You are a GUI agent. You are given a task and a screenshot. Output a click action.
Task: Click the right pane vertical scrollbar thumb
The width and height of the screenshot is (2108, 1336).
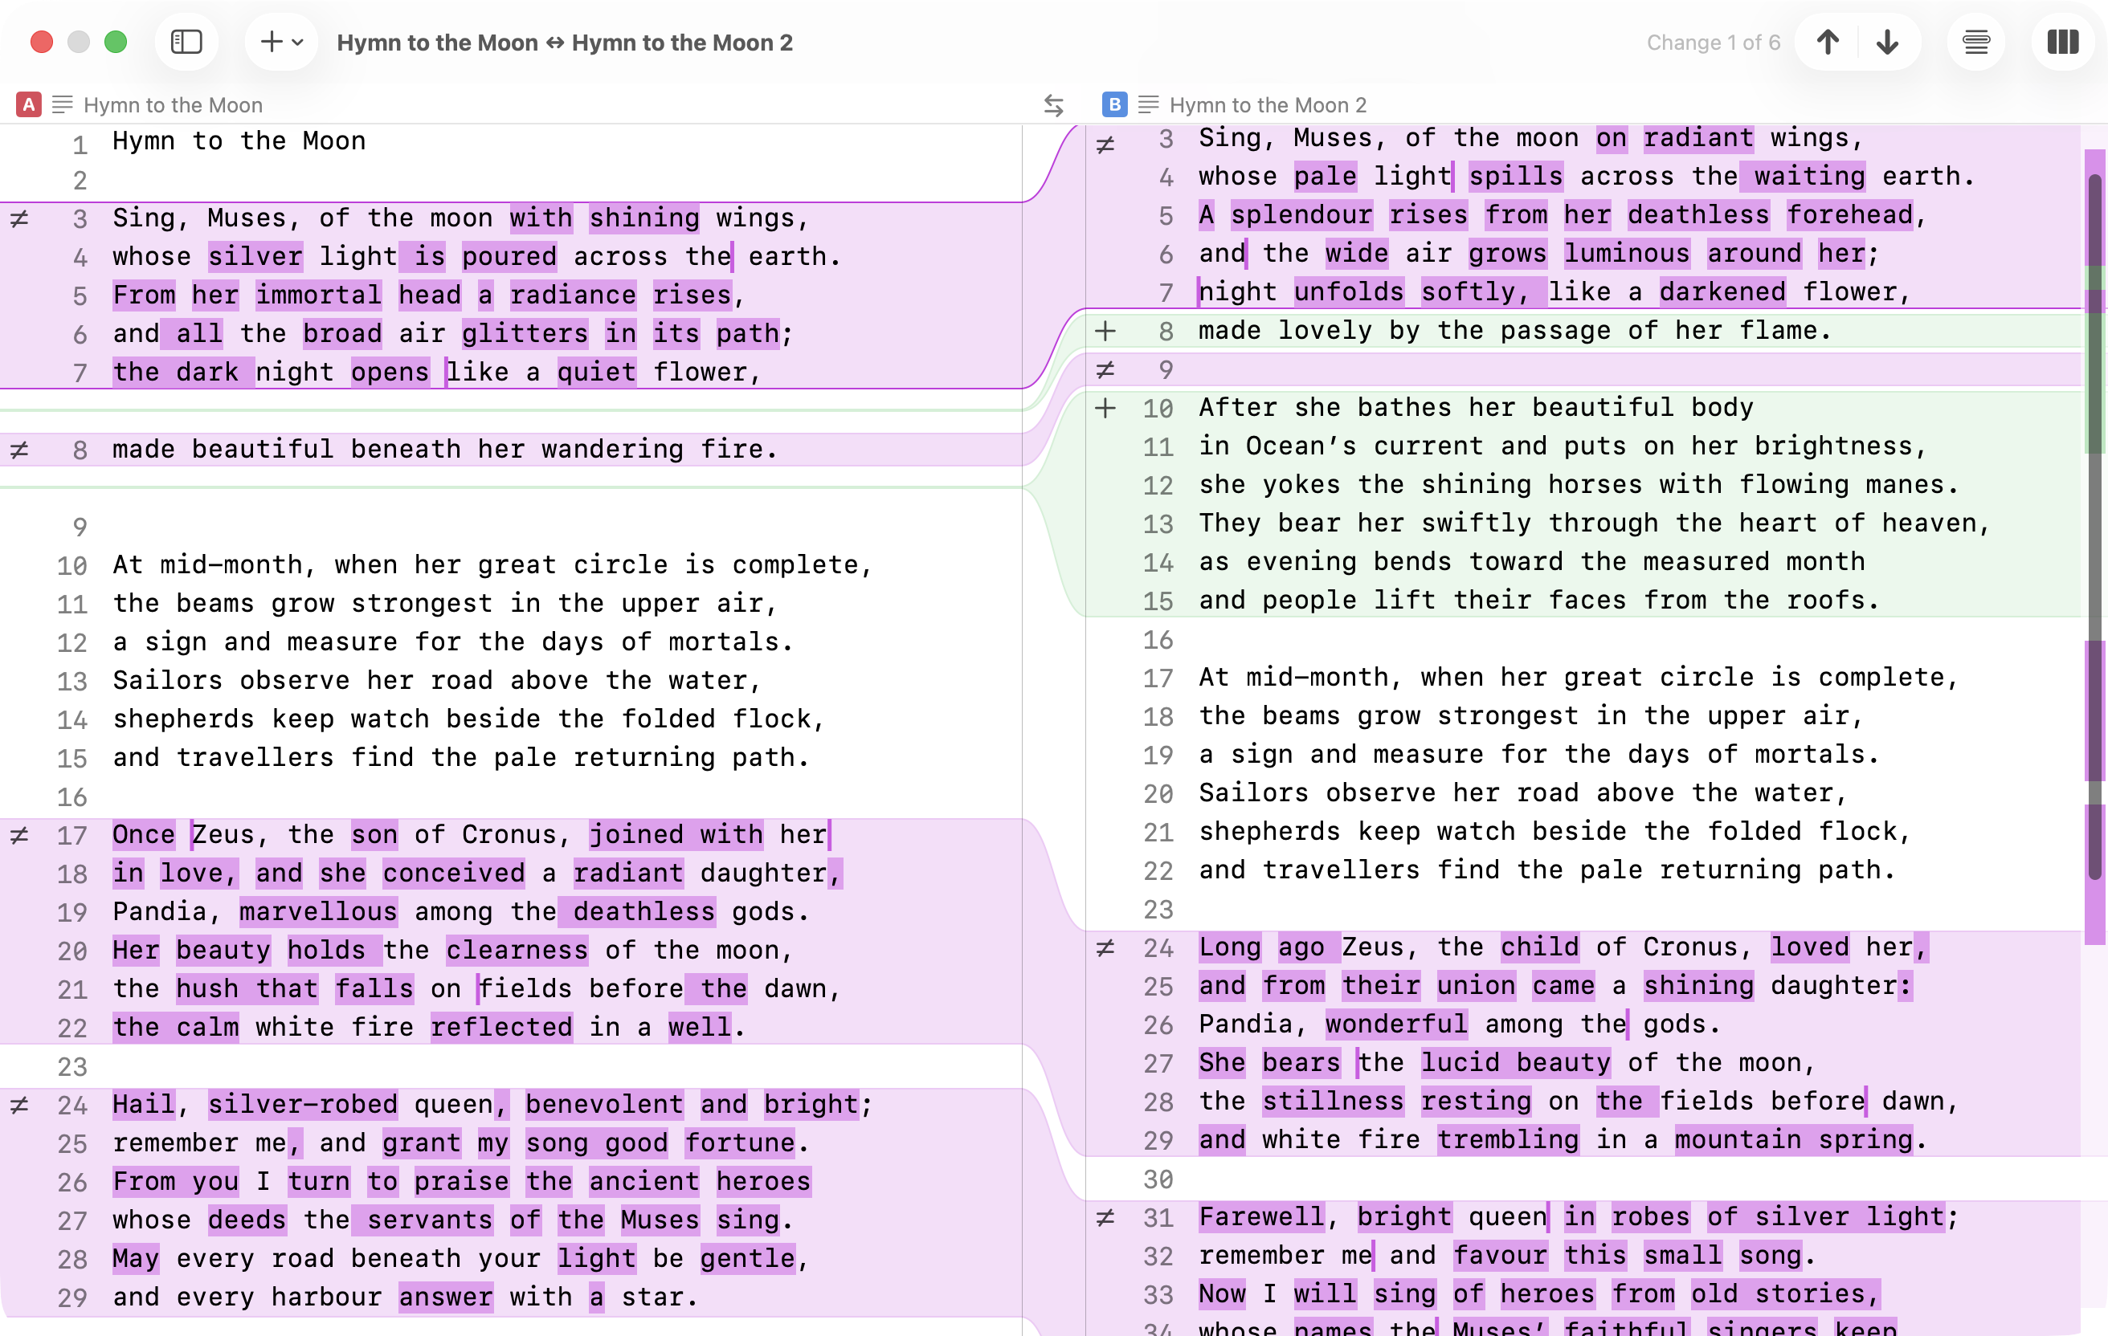(2094, 525)
